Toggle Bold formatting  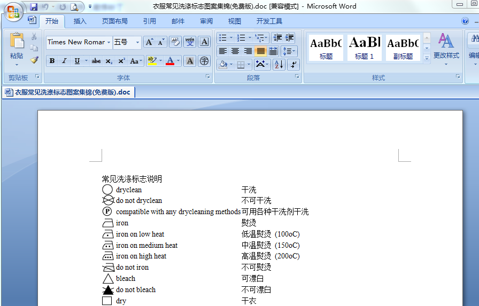[52, 61]
